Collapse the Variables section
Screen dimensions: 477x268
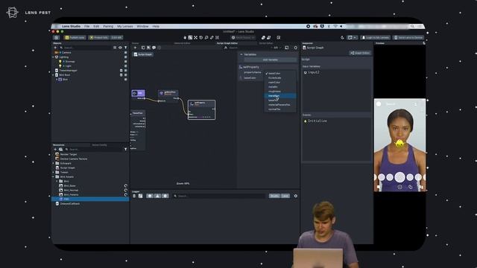[x=241, y=54]
